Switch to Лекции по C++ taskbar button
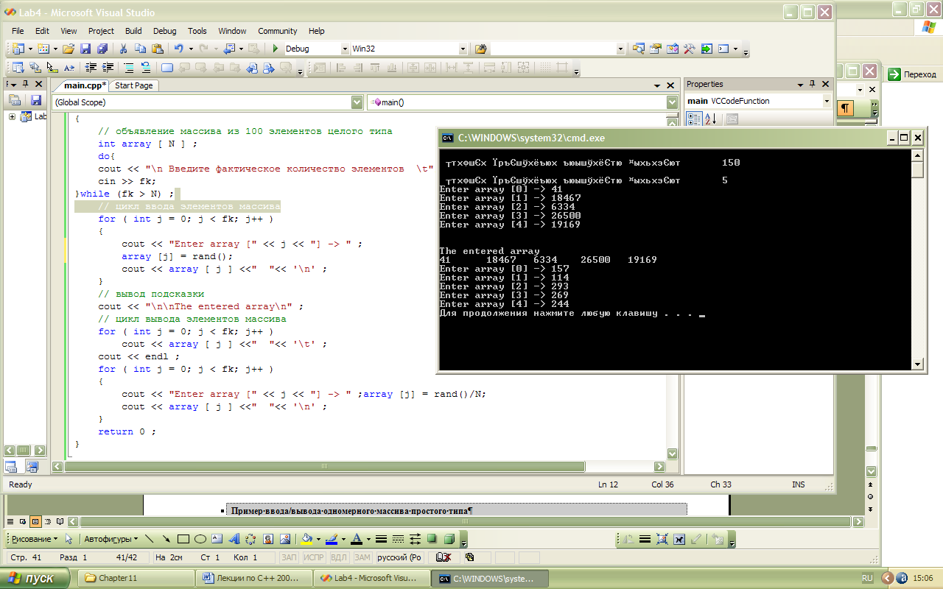 (253, 578)
